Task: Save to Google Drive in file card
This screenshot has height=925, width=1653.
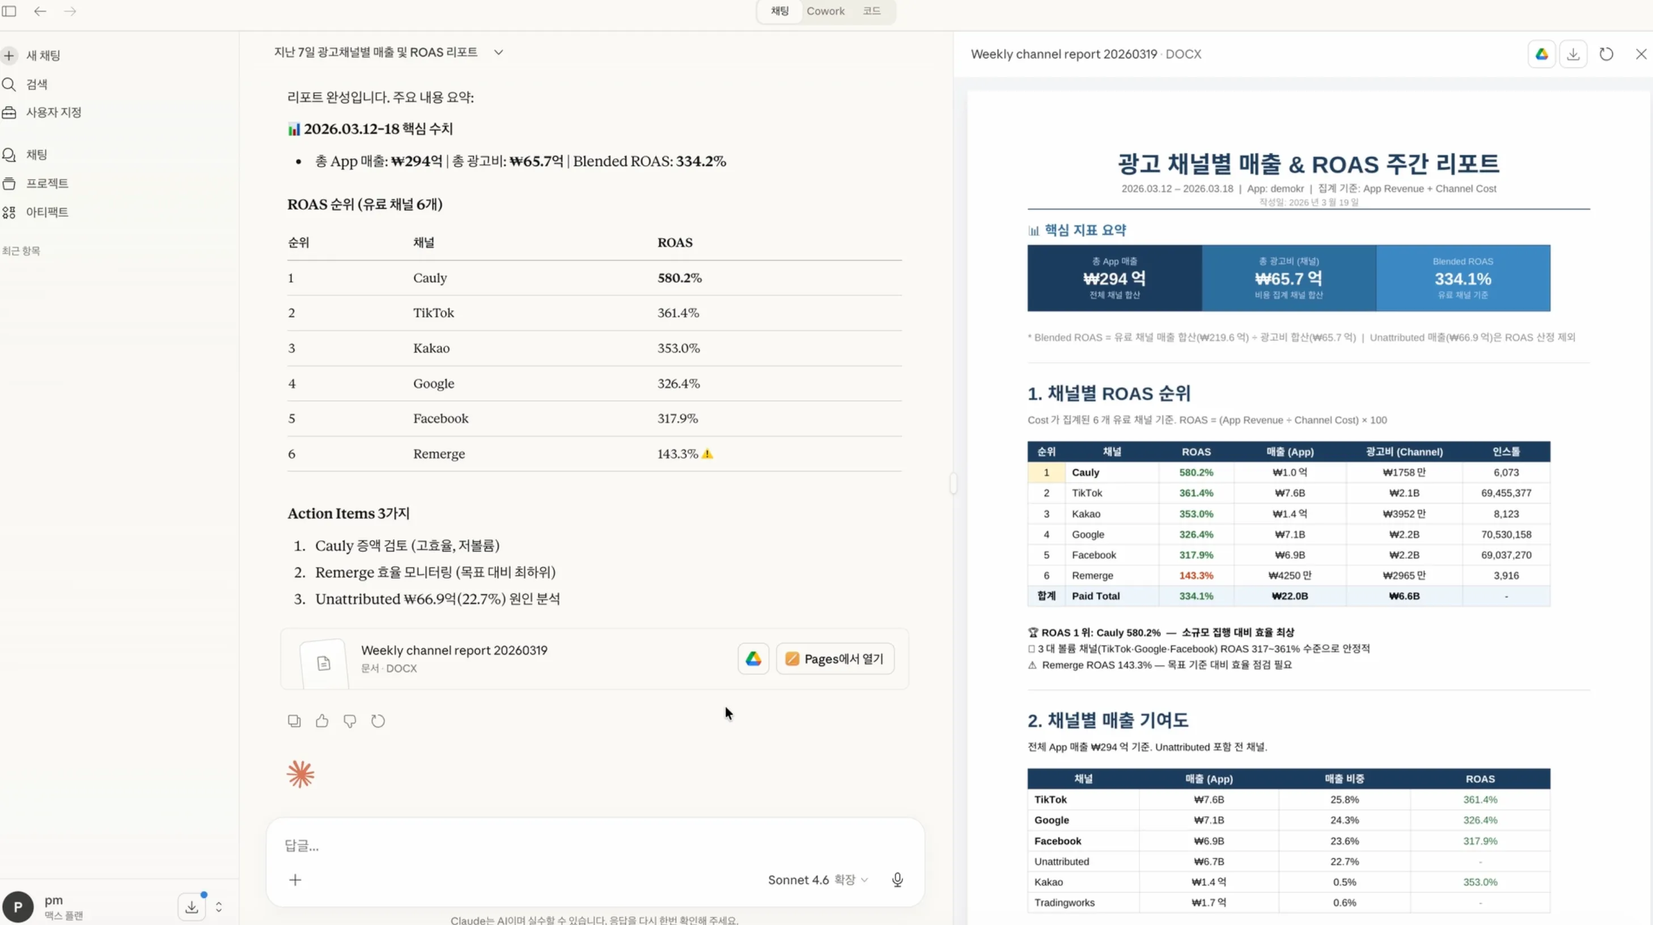Action: [753, 659]
